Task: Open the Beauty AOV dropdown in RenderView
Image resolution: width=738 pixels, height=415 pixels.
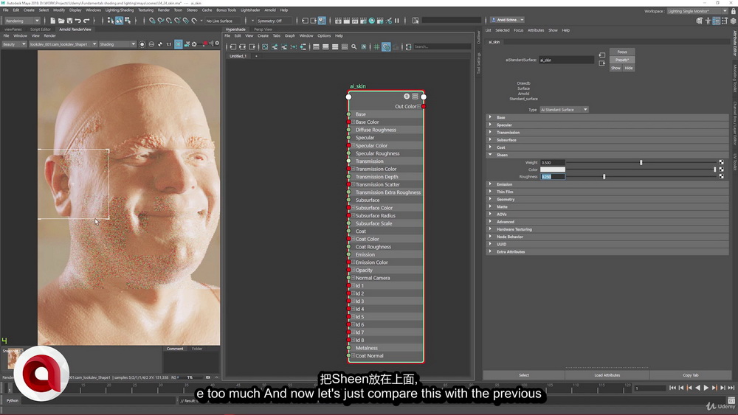Action: 14,44
